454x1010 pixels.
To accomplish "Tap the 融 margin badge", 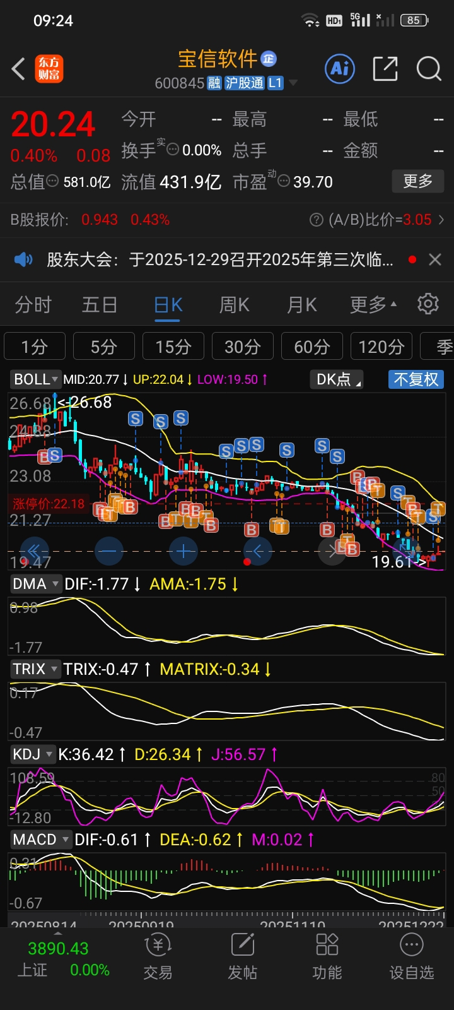I will point(214,83).
